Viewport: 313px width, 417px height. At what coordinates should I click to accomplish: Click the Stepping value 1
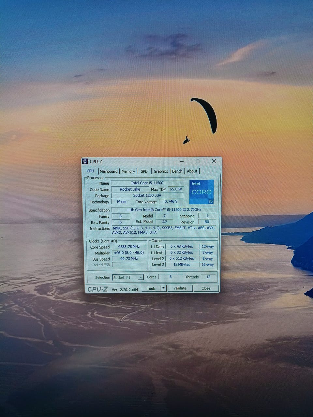click(x=207, y=216)
